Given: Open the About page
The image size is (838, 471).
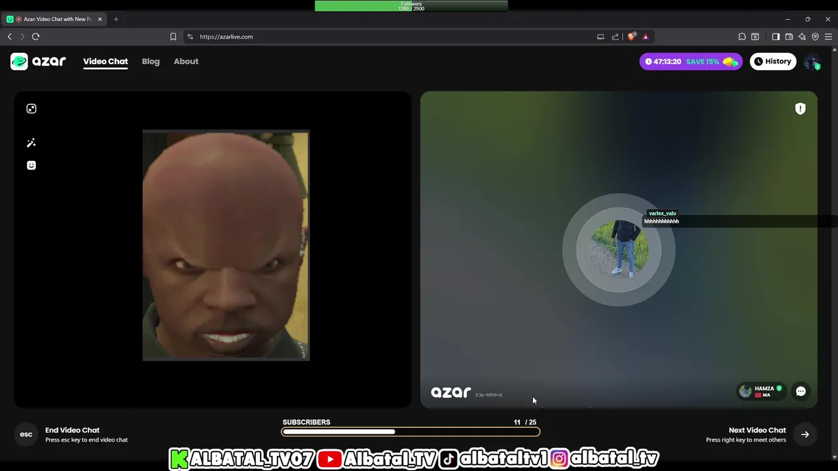Looking at the screenshot, I should tap(186, 61).
